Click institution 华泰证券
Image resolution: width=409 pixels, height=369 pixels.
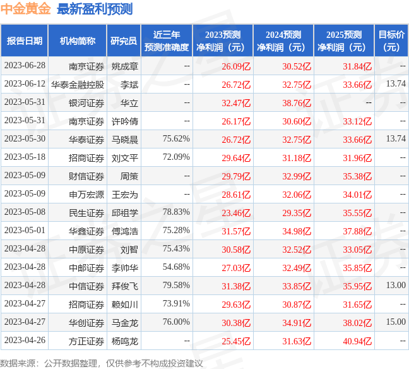point(86,140)
